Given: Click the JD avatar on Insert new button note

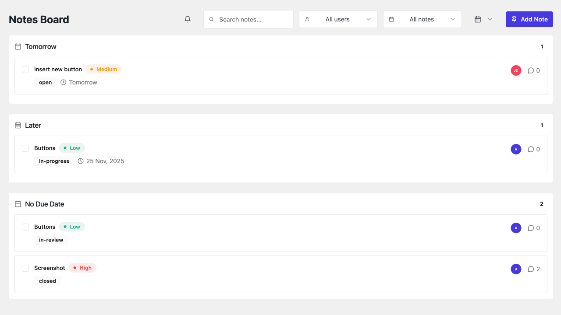Looking at the screenshot, I should (516, 70).
